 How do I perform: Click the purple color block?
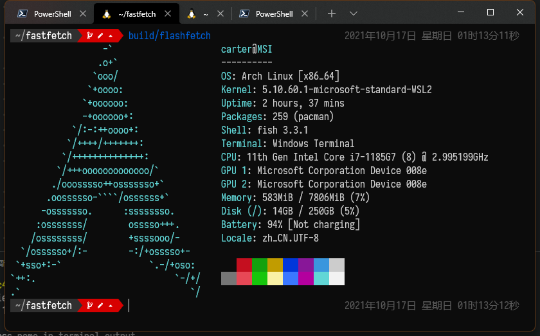(306, 265)
